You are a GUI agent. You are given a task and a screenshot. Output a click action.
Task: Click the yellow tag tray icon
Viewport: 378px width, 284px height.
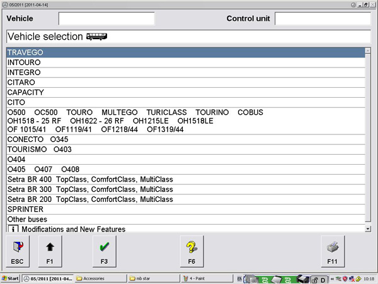358,278
